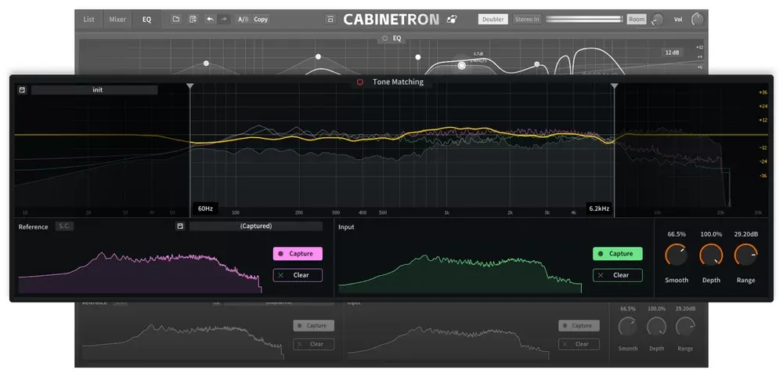Click the save preset icon in top toolbar
Image resolution: width=783 pixels, height=377 pixels.
pyautogui.click(x=193, y=19)
